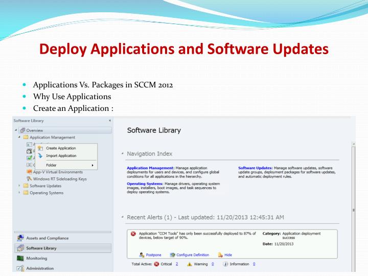
Task: Open the Operating Systems index link
Action: point(145,184)
